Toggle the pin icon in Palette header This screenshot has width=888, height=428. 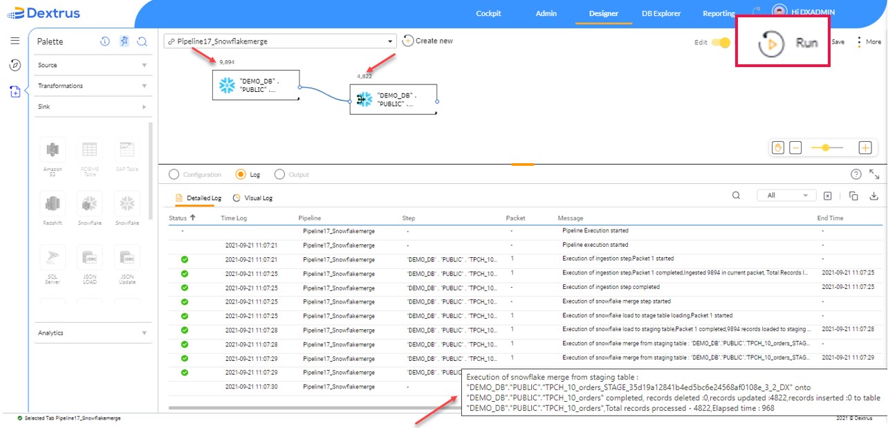click(x=124, y=41)
